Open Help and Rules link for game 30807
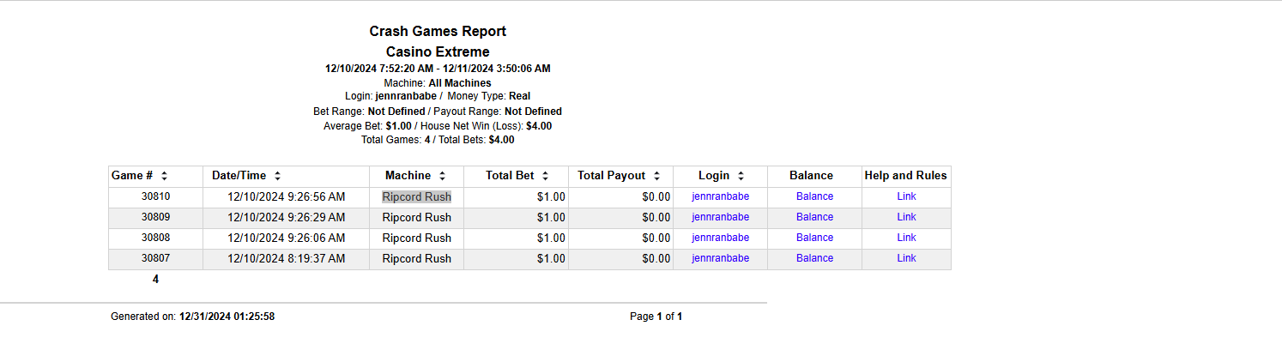 [x=906, y=258]
